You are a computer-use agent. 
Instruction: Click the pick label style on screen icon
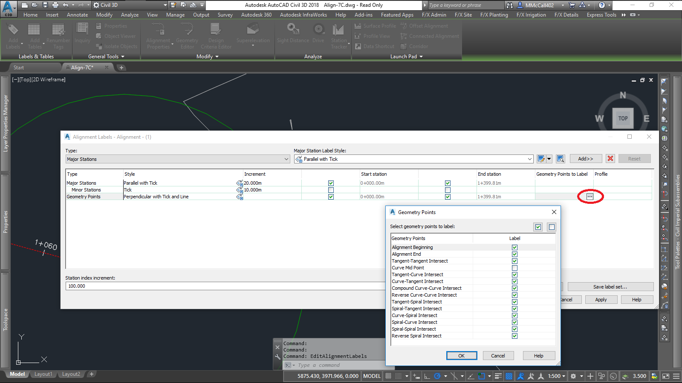click(561, 159)
